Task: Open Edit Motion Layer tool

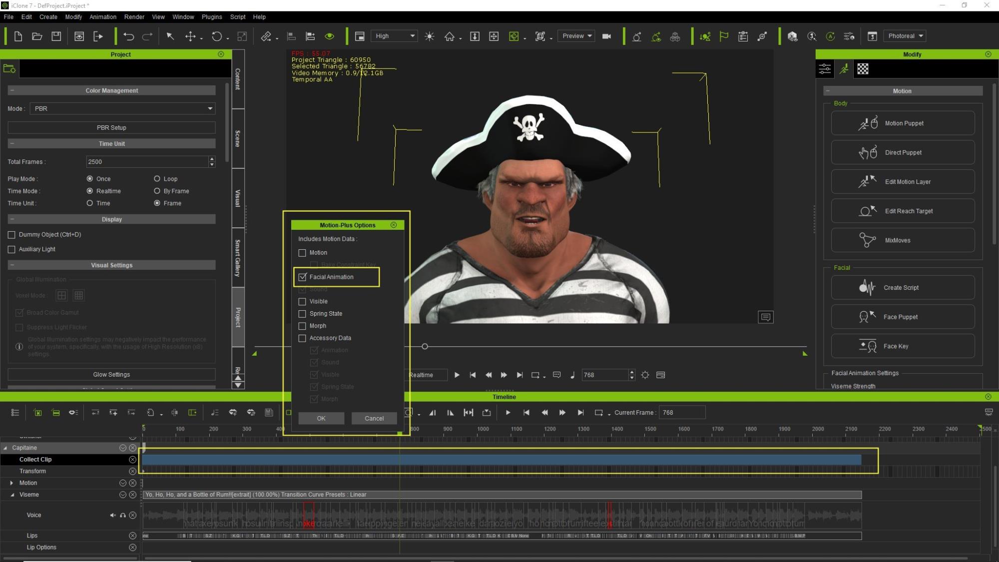Action: 903,182
